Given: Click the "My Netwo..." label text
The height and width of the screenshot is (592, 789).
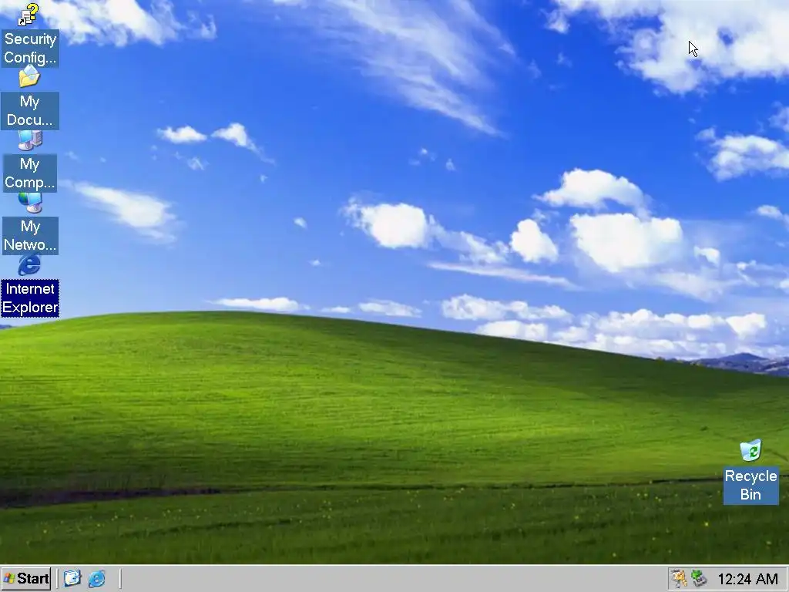Looking at the screenshot, I should click(30, 236).
